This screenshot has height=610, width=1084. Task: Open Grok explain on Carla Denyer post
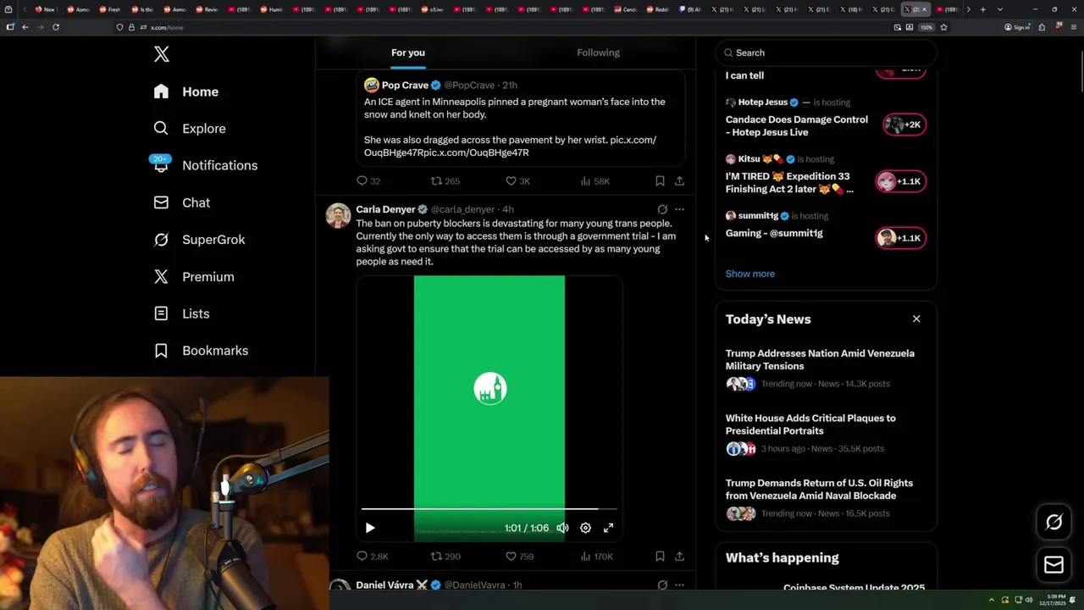662,209
